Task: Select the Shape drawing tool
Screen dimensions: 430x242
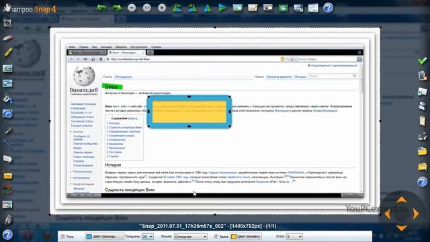Action: (x=7, y=114)
